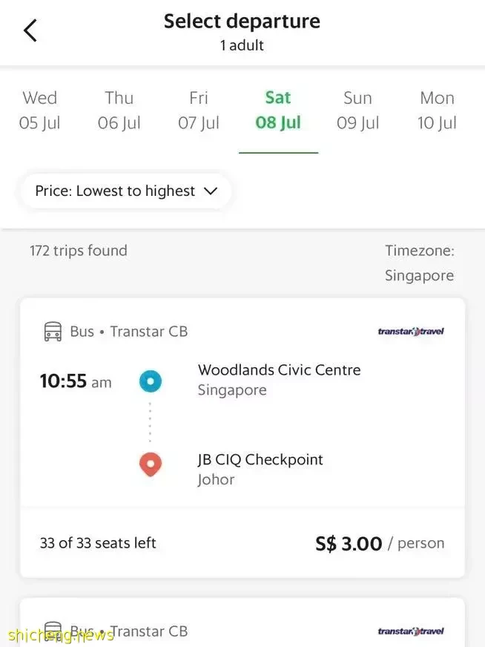This screenshot has width=485, height=647.
Task: Choose the Mon 10 Jul date tab
Action: point(437,110)
